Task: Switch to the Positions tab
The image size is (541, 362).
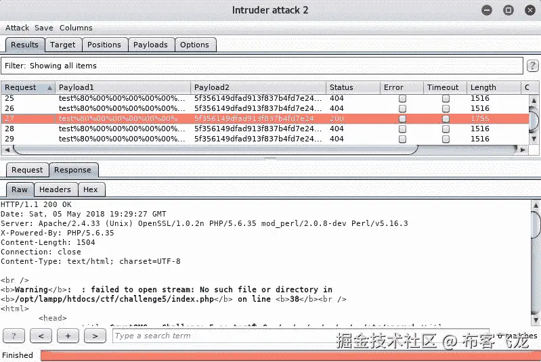Action: [104, 45]
